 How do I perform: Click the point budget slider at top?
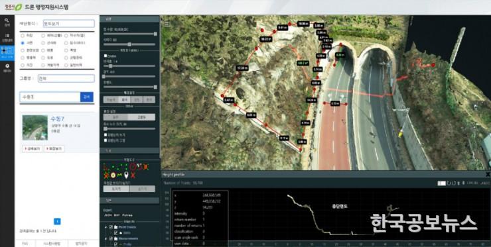click(x=129, y=34)
